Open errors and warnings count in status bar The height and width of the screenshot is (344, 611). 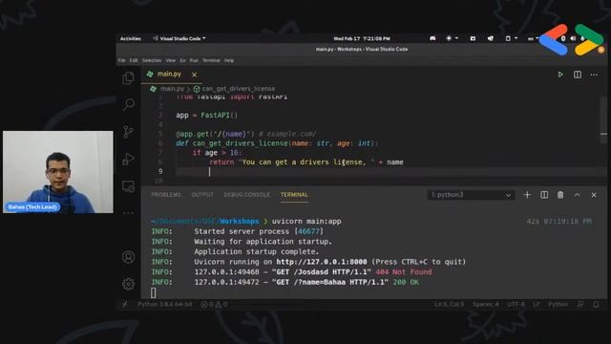point(214,304)
